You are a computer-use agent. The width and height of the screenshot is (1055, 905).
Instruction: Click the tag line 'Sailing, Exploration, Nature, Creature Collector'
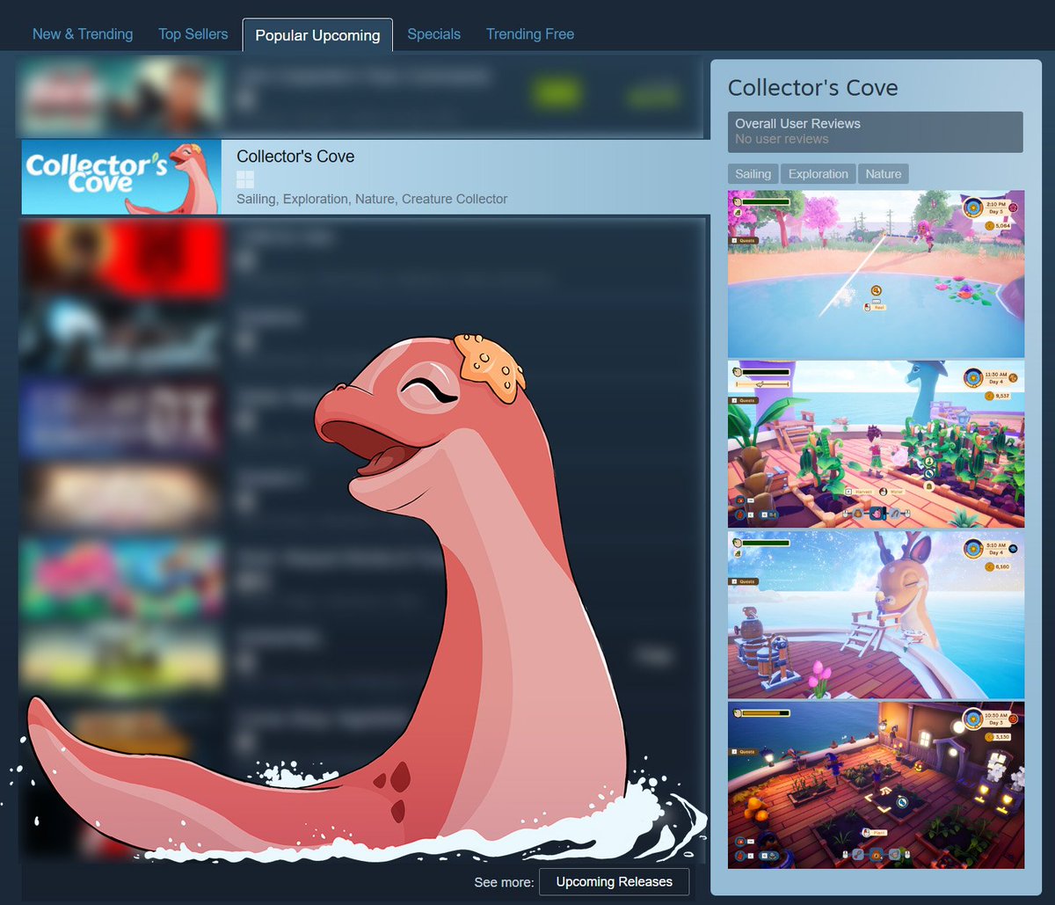[x=372, y=200]
